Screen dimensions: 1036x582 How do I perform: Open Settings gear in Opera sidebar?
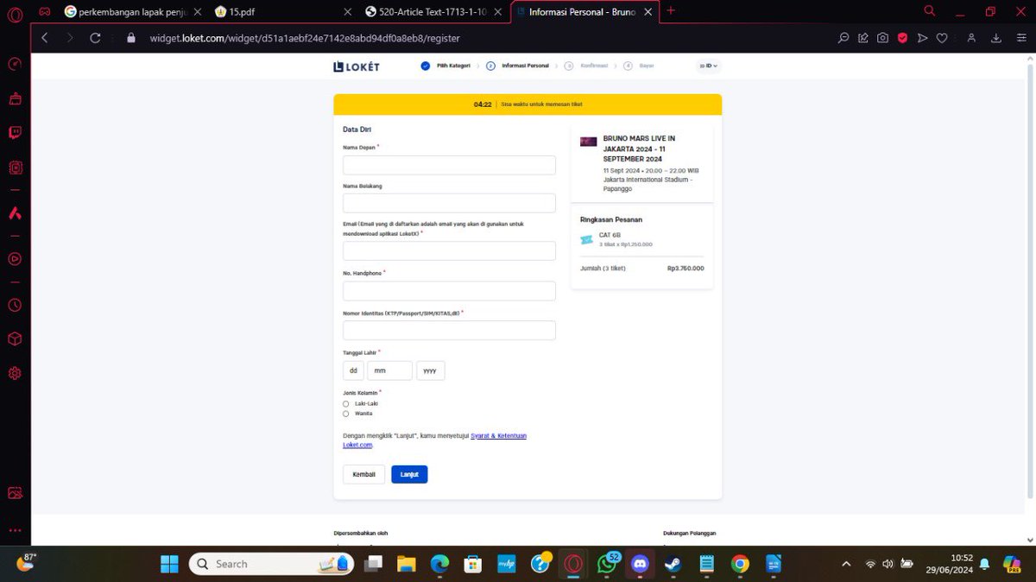pyautogui.click(x=15, y=373)
